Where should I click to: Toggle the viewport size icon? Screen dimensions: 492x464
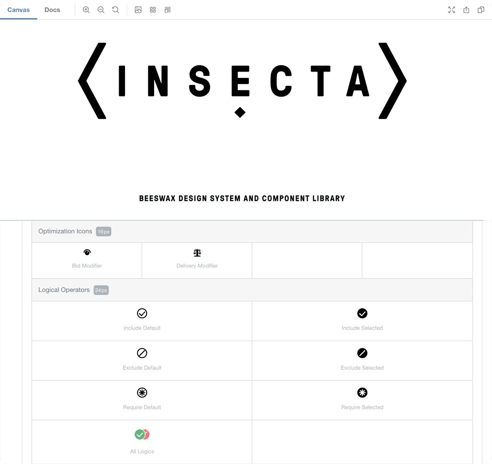tap(168, 10)
